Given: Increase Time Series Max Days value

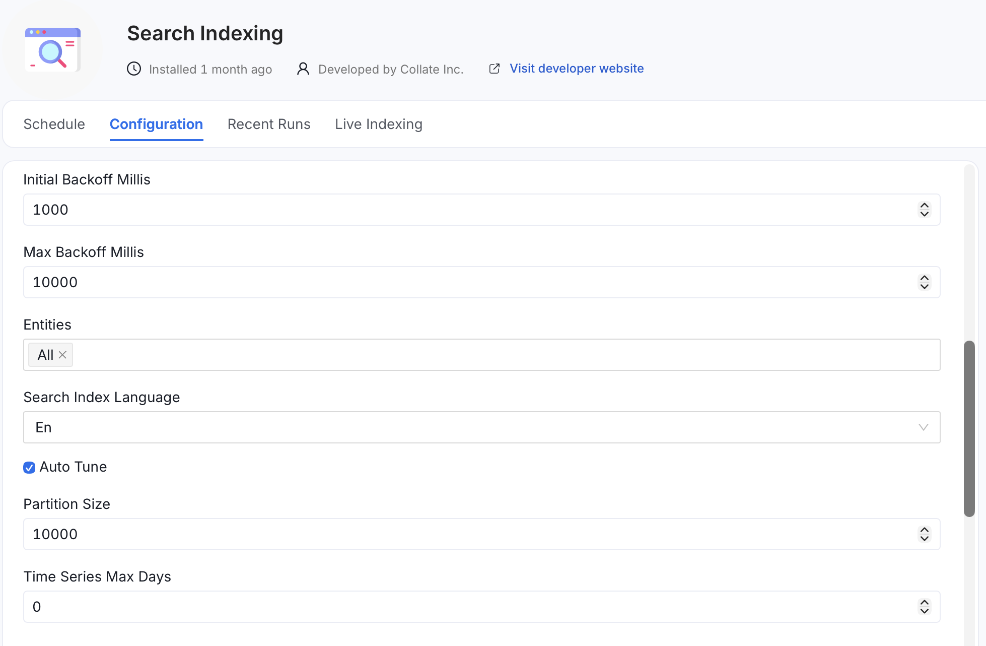Looking at the screenshot, I should pyautogui.click(x=925, y=602).
